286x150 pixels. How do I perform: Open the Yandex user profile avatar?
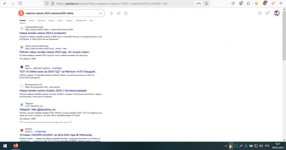[277, 13]
